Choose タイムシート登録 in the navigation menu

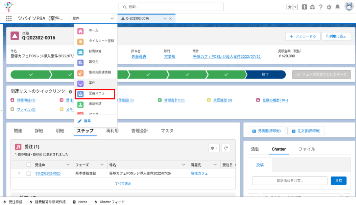tap(101, 41)
